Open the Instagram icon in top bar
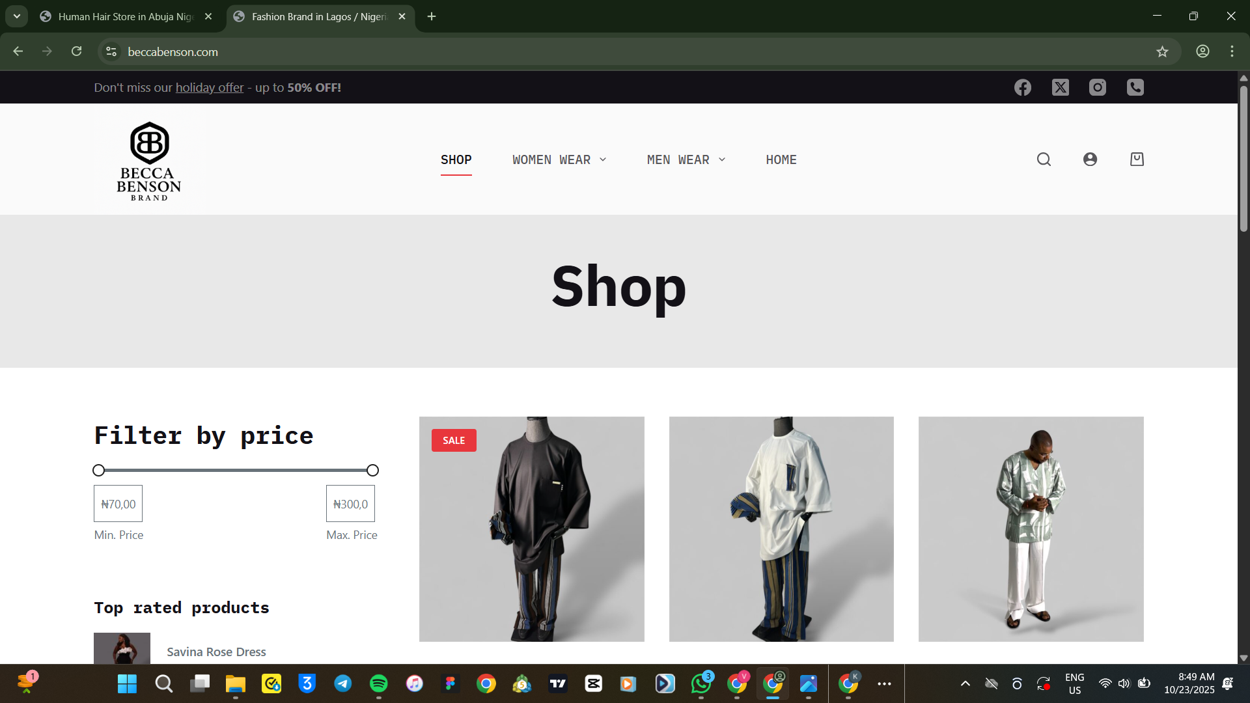The height and width of the screenshot is (703, 1250). 1098,87
